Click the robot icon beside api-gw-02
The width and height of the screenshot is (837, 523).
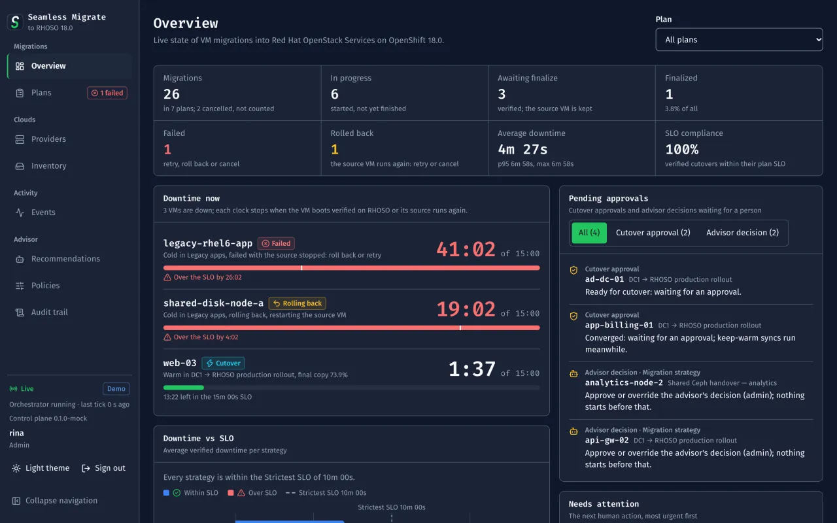click(573, 430)
